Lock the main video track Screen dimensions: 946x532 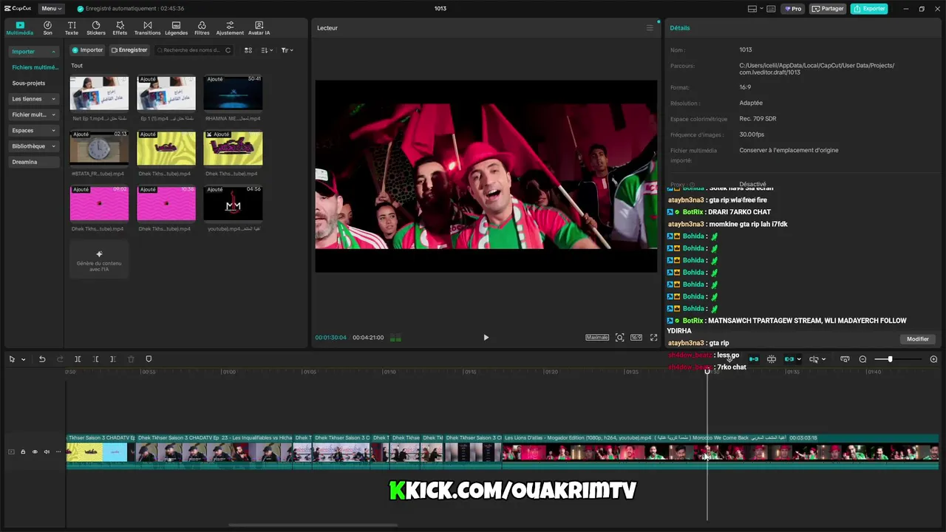pyautogui.click(x=23, y=451)
